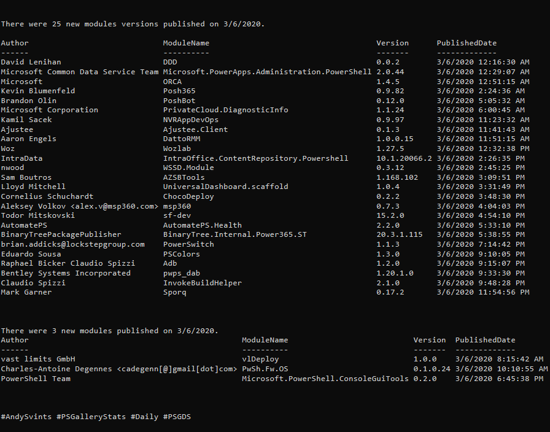Click author "Bentley Systems Incorporated"

click(x=66, y=273)
